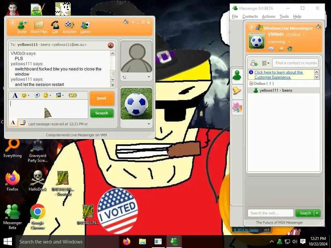Click 'learn about the Customer Experience' link

(278, 75)
